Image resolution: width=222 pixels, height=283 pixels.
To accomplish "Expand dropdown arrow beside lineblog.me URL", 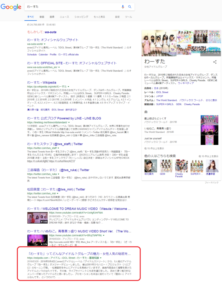I will (x=69, y=122).
